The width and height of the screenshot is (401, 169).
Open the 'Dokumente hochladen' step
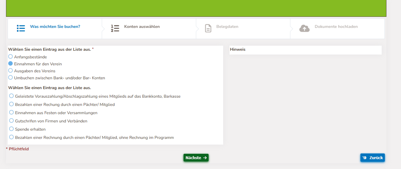point(336,27)
